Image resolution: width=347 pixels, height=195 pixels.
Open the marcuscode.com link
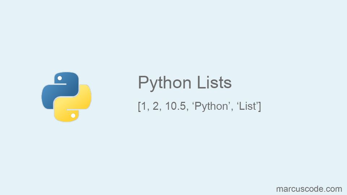(x=309, y=188)
